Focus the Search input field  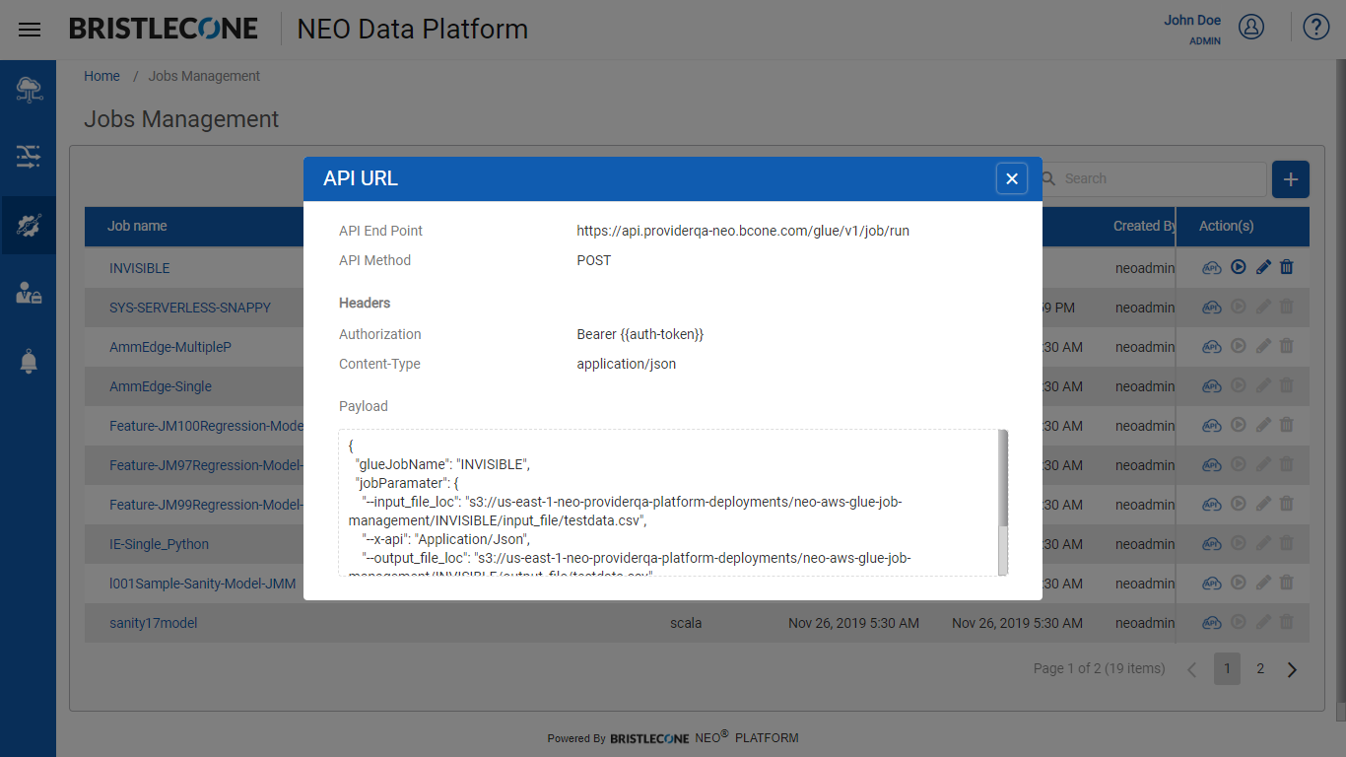click(1153, 178)
